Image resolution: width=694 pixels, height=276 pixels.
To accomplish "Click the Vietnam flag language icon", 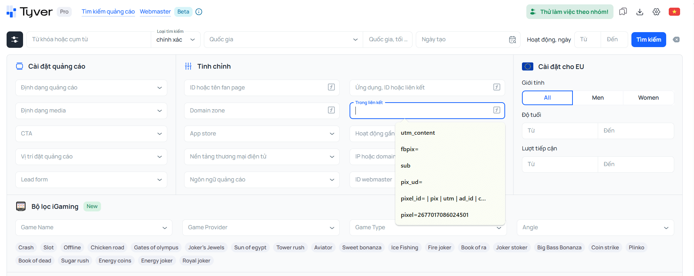I will tap(674, 12).
